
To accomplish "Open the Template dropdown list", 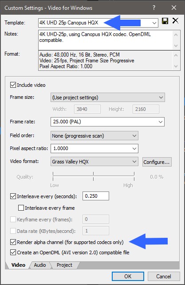I will (154, 23).
